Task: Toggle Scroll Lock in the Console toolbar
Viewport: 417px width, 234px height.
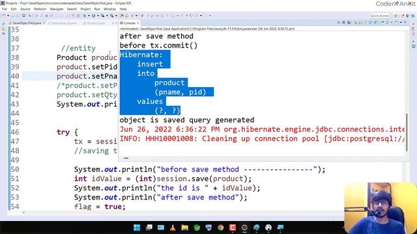Action: (x=360, y=22)
